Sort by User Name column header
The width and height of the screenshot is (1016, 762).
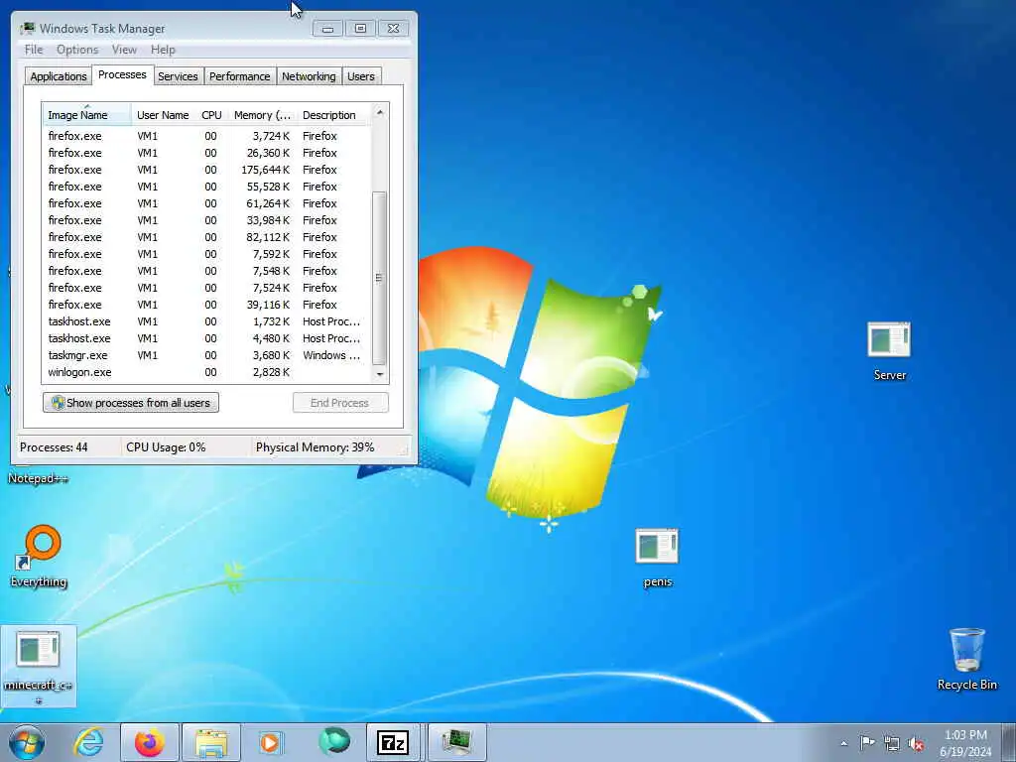[164, 115]
